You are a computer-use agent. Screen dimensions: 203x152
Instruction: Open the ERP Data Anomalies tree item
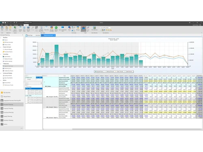(8, 42)
